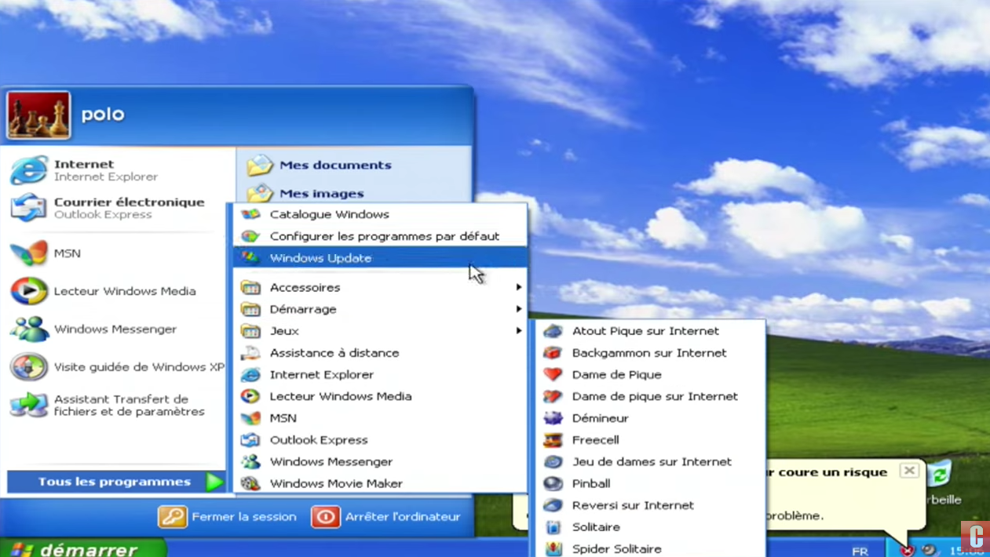
Task: Click Tous les programmes label
Action: click(115, 482)
